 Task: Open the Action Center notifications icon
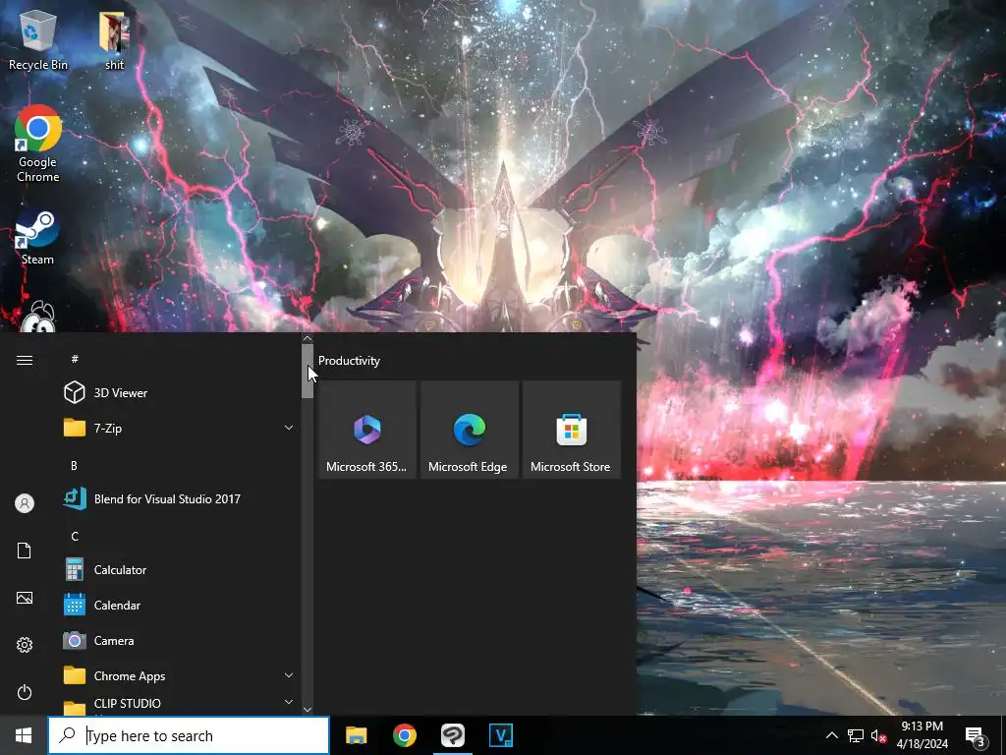pos(975,735)
